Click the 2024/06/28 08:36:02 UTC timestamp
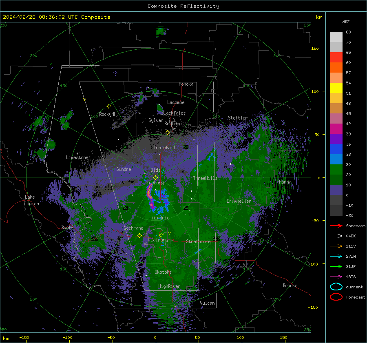367x343 pixels. [56, 17]
